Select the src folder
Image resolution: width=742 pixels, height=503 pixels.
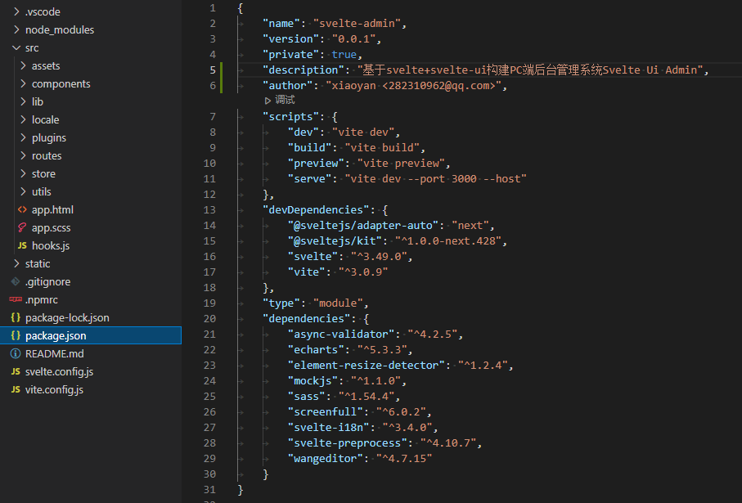coord(32,47)
